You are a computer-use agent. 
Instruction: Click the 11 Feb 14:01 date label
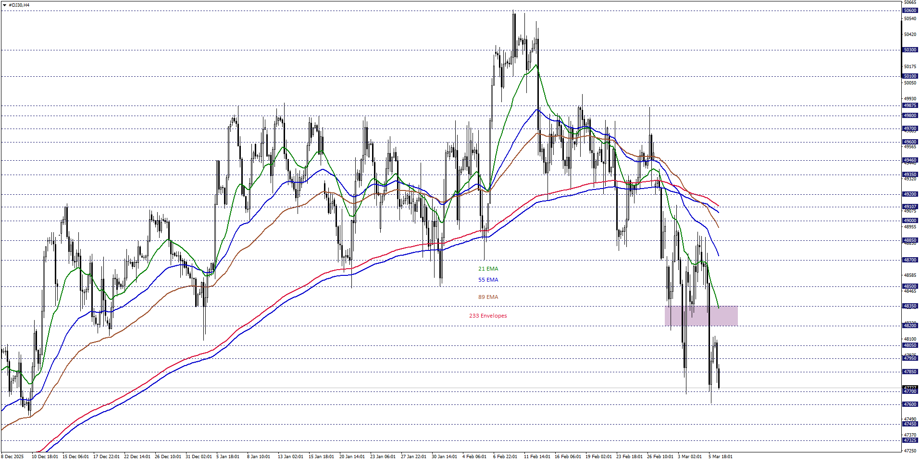(x=537, y=456)
